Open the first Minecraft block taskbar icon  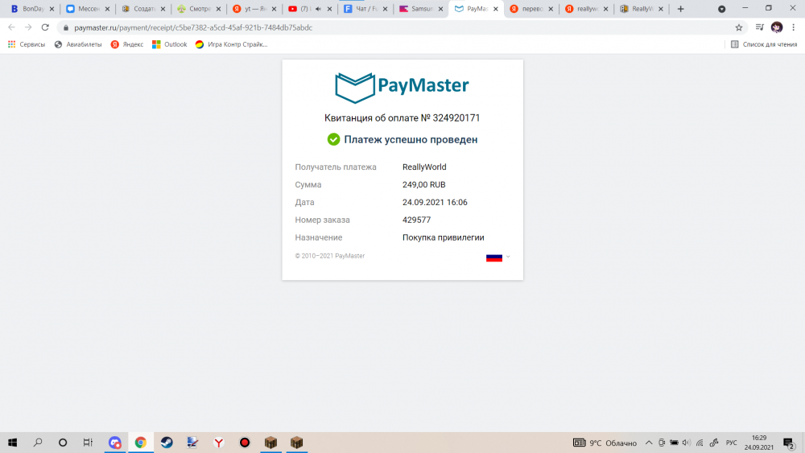pyautogui.click(x=270, y=443)
